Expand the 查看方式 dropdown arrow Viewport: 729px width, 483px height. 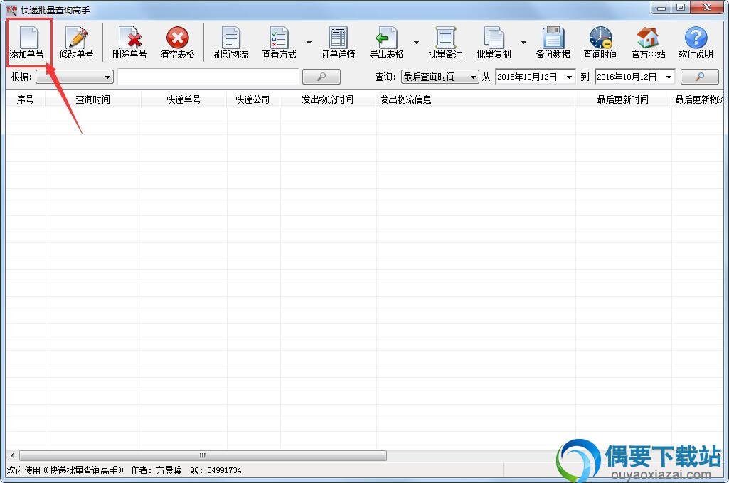point(309,43)
